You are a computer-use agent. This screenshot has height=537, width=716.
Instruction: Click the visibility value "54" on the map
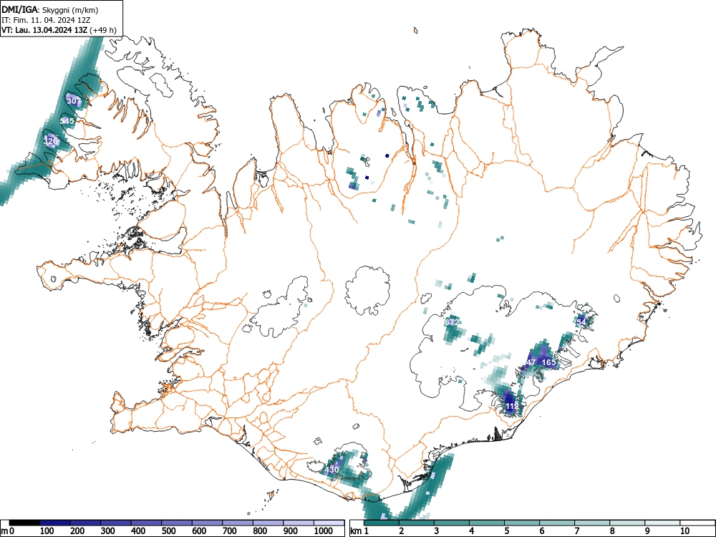coord(581,322)
